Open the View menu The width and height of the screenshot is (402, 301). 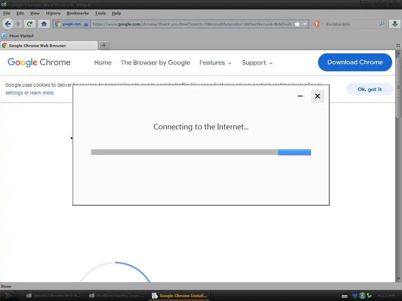35,13
